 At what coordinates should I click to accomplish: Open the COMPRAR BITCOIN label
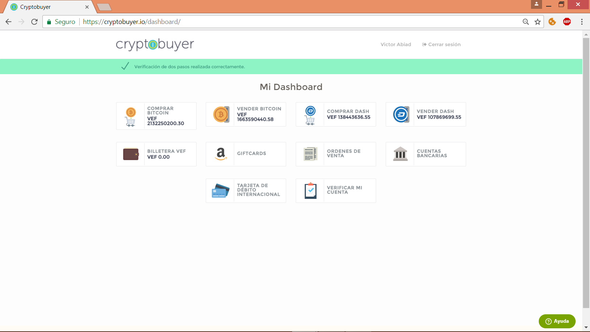[x=160, y=111]
